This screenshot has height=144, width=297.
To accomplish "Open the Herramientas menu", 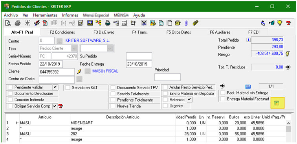I will [45, 15].
